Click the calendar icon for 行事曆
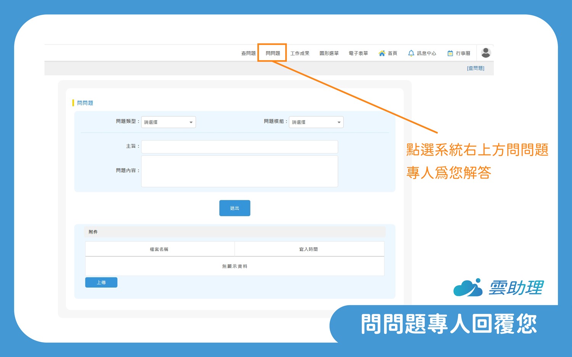Viewport: 572px width, 357px height. point(450,53)
